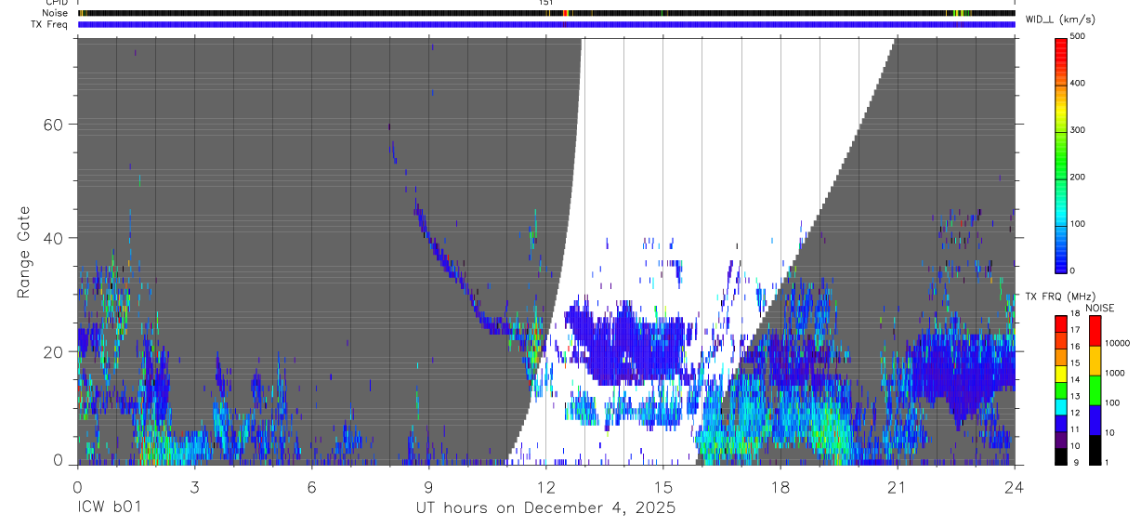
Task: Click the 'UT hours on December 4, 2025' axis title
Action: 545,508
